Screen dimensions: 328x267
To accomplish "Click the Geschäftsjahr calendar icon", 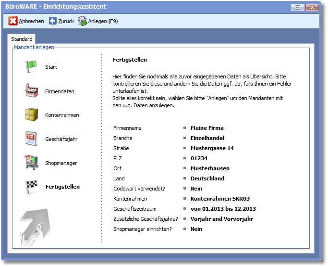I will pyautogui.click(x=31, y=139).
